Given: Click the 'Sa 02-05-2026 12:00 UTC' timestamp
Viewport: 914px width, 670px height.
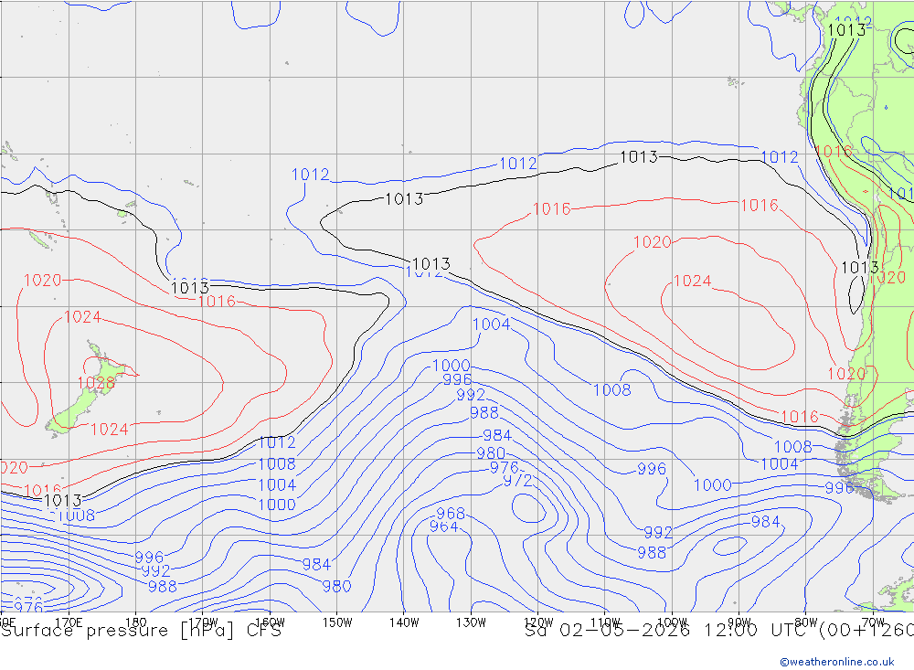Looking at the screenshot, I should (x=669, y=631).
